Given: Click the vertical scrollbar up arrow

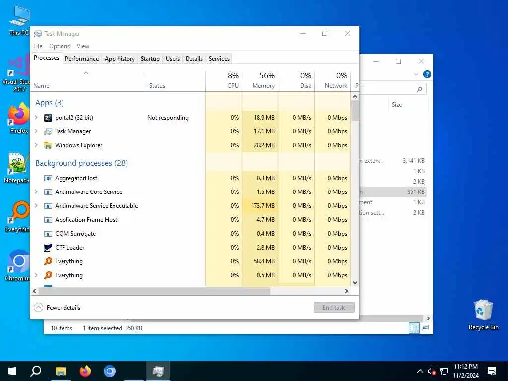Looking at the screenshot, I should (x=355, y=97).
